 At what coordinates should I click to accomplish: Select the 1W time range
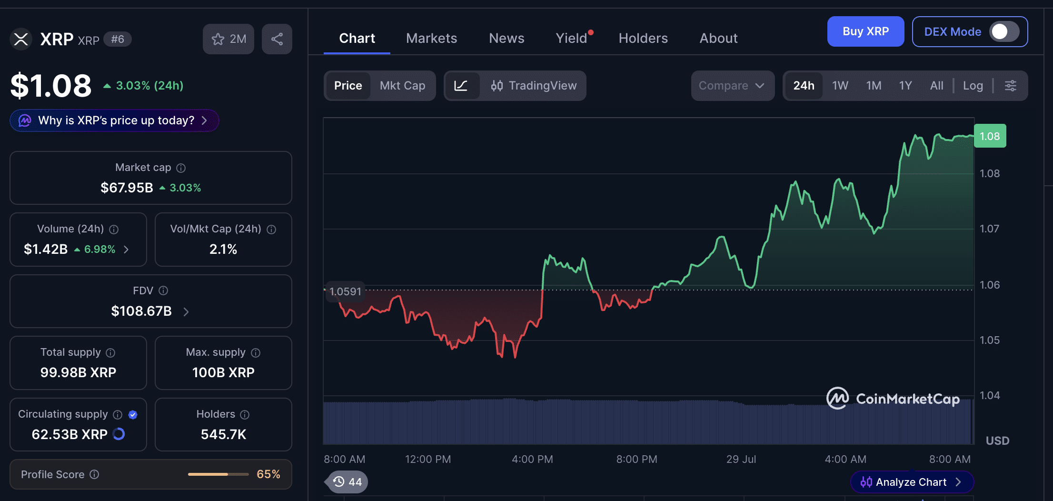840,86
